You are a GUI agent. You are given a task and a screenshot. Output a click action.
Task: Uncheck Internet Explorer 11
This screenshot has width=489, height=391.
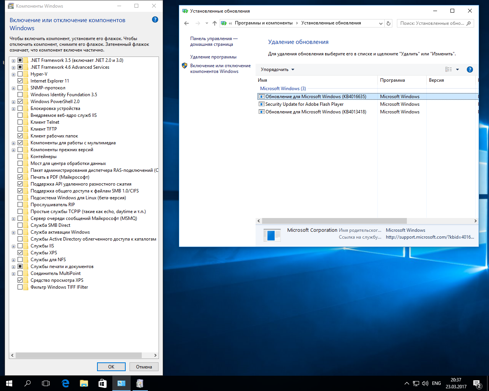20,81
